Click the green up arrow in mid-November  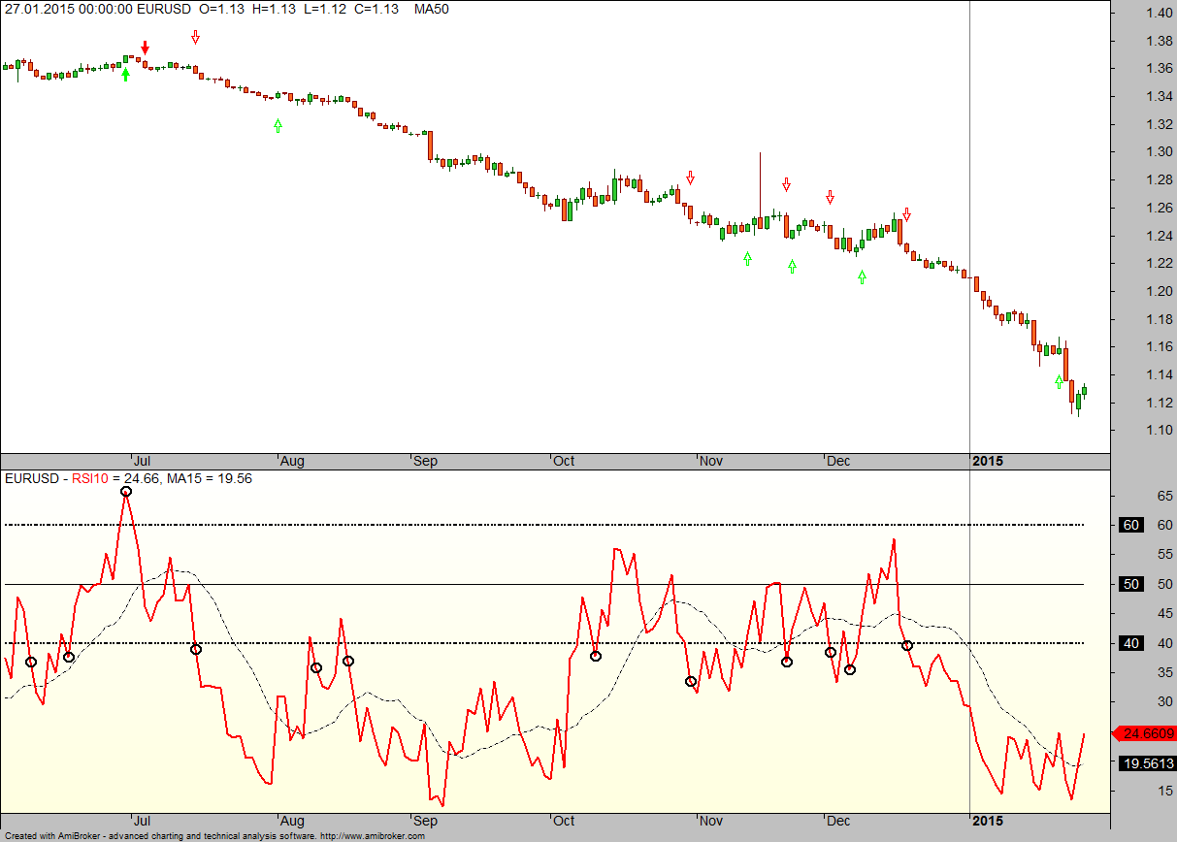[x=747, y=258]
